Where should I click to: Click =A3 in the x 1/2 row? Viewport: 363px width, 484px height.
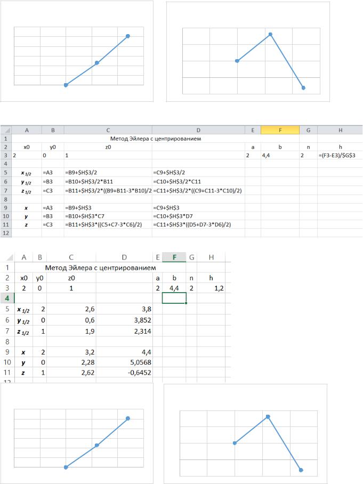(x=53, y=173)
